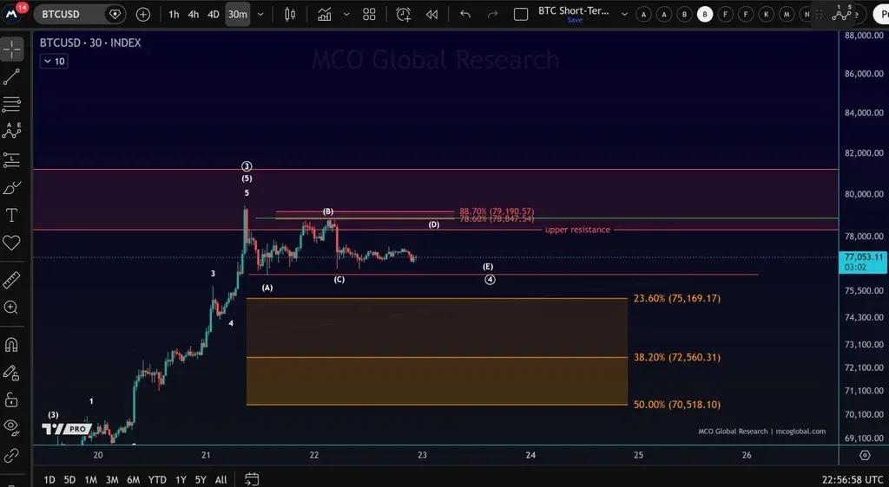Click the plus compare symbol button
This screenshot has height=487, width=889.
[x=143, y=14]
